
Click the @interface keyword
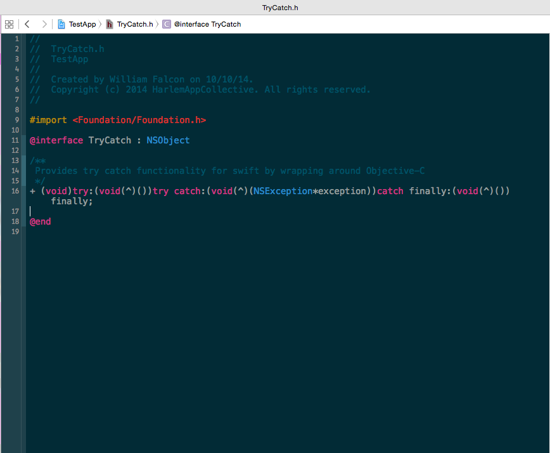coord(56,140)
